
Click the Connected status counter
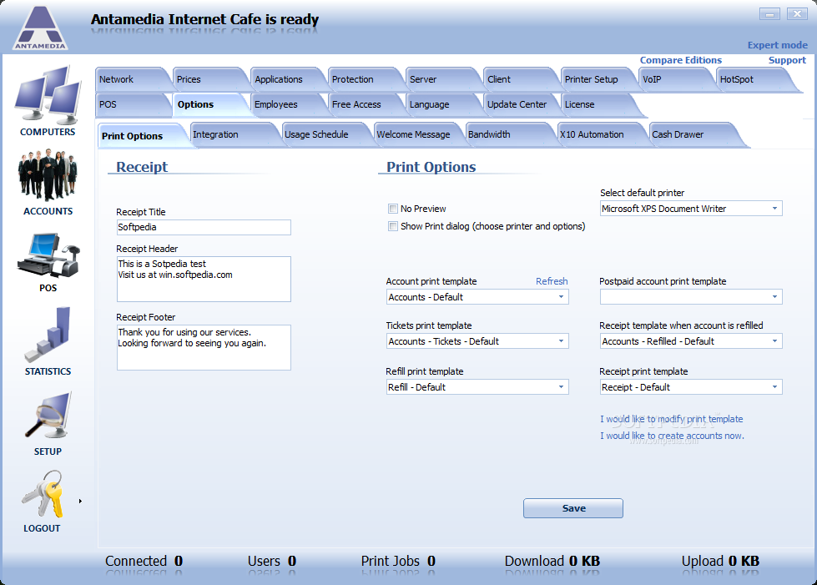pos(144,562)
